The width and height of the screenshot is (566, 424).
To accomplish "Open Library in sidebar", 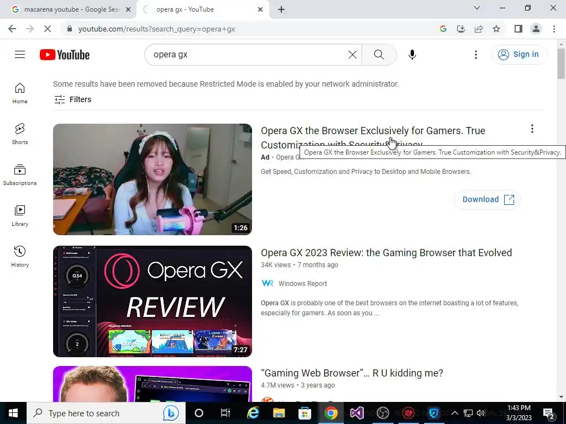I will tap(20, 216).
